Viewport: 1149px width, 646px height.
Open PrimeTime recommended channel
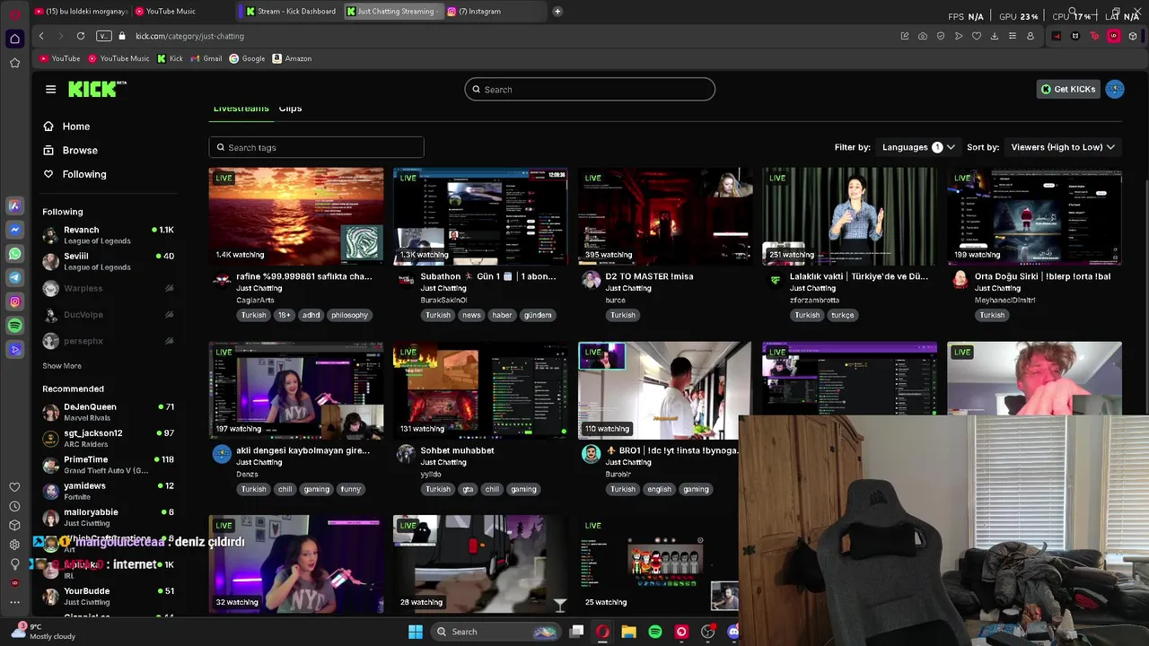pyautogui.click(x=108, y=465)
